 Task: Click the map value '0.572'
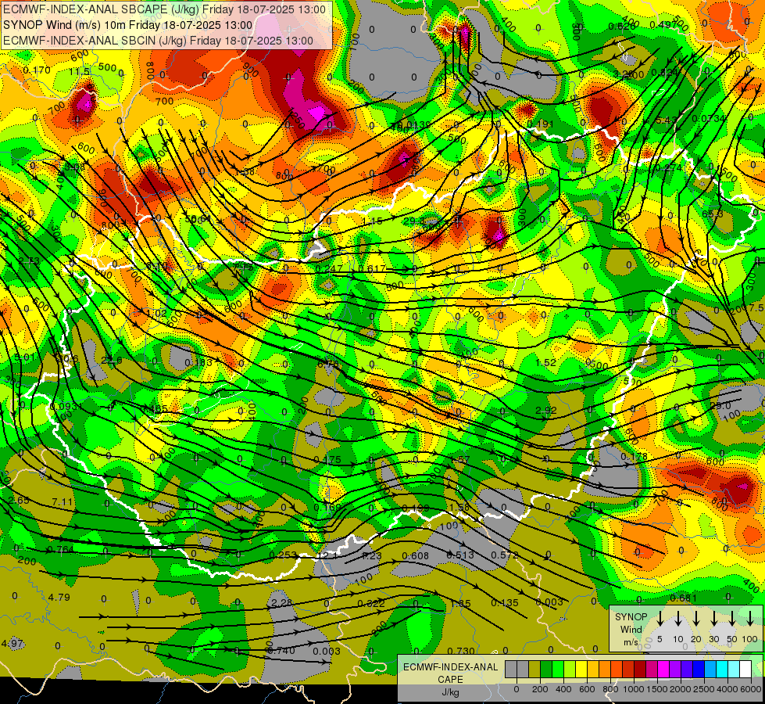tap(505, 555)
